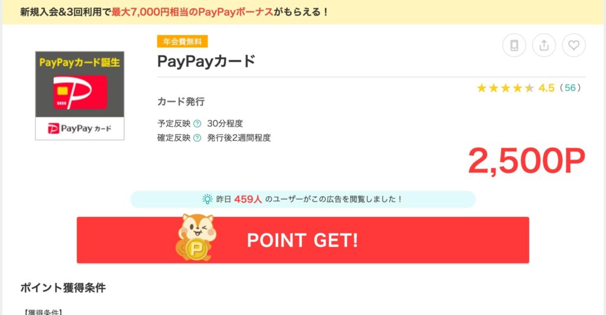Click the ポイント獲得条件 section heading
Screen dimensions: 606x315
63,288
